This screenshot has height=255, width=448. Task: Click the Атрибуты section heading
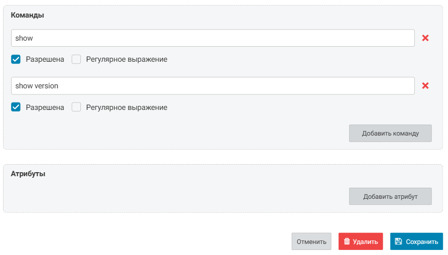pyautogui.click(x=28, y=174)
